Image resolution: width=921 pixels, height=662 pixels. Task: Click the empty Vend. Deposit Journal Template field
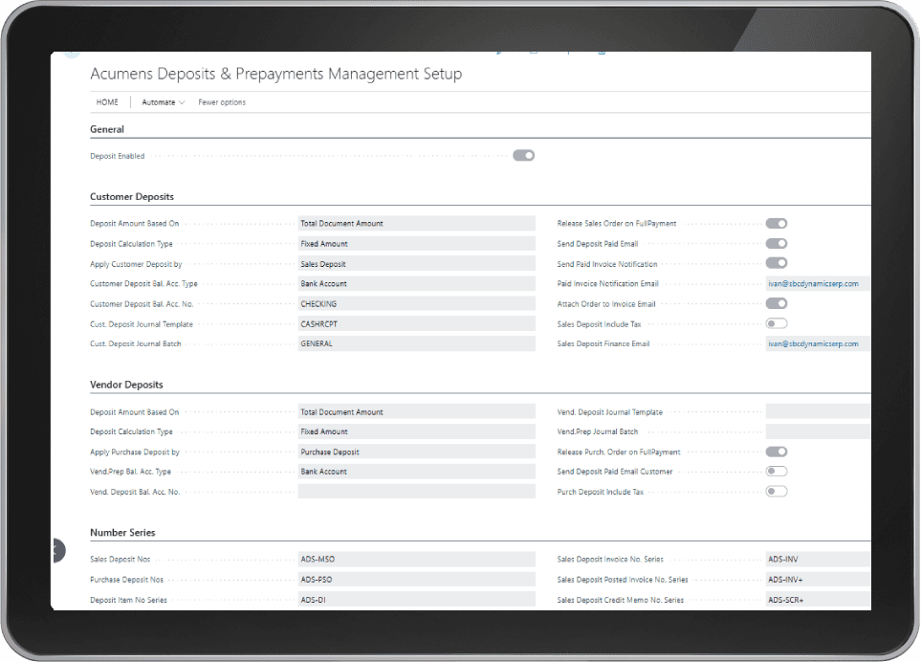point(818,411)
